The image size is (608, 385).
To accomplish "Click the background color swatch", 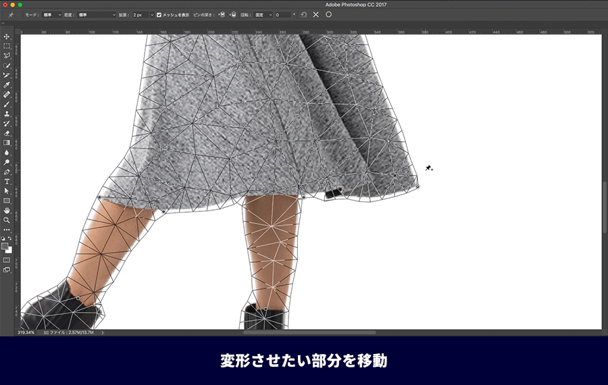I will click(x=9, y=251).
